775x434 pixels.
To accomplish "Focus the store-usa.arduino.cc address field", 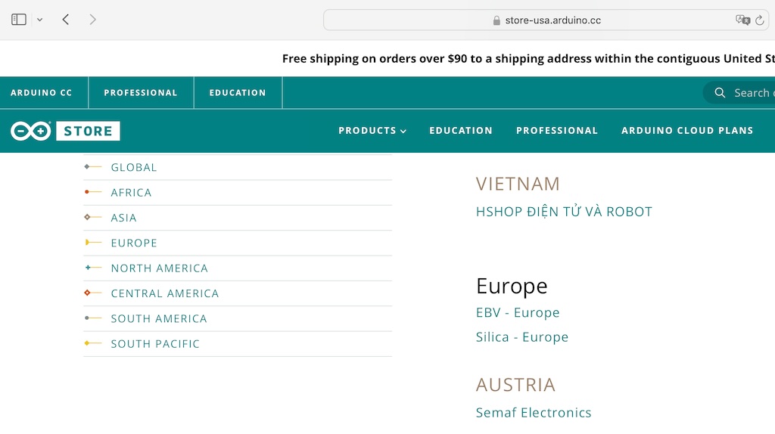I will tap(552, 20).
